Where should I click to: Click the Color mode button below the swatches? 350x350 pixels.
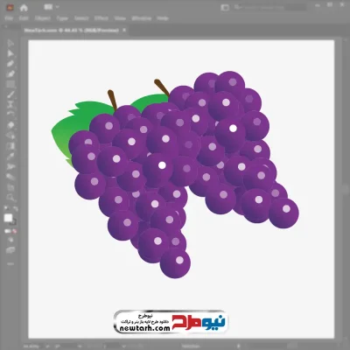click(7, 231)
